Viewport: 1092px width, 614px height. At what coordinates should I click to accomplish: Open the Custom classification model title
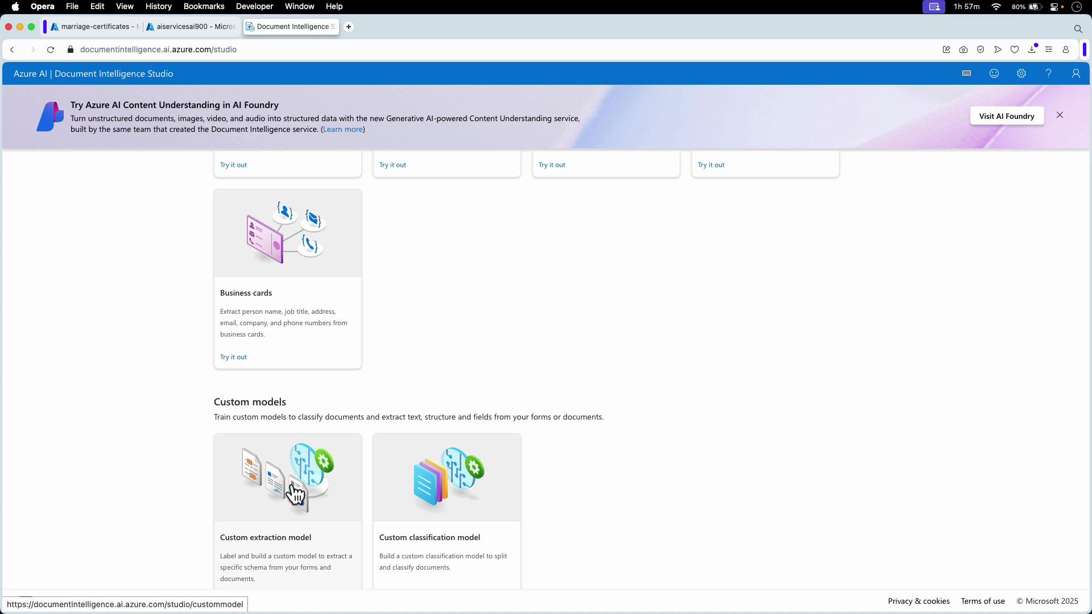click(429, 538)
